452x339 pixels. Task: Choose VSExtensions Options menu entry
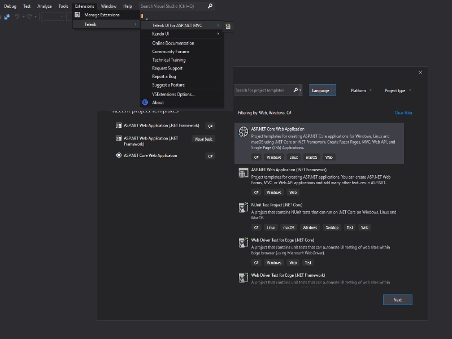(173, 94)
